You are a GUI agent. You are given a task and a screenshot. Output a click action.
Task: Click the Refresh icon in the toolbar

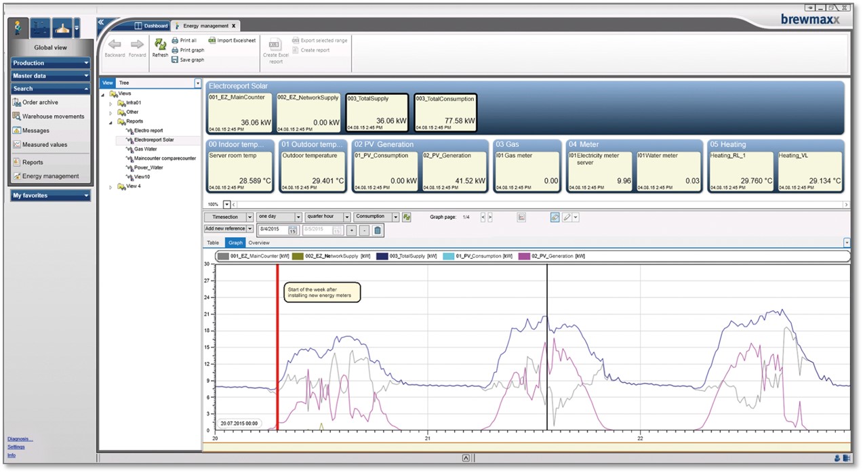[x=160, y=45]
